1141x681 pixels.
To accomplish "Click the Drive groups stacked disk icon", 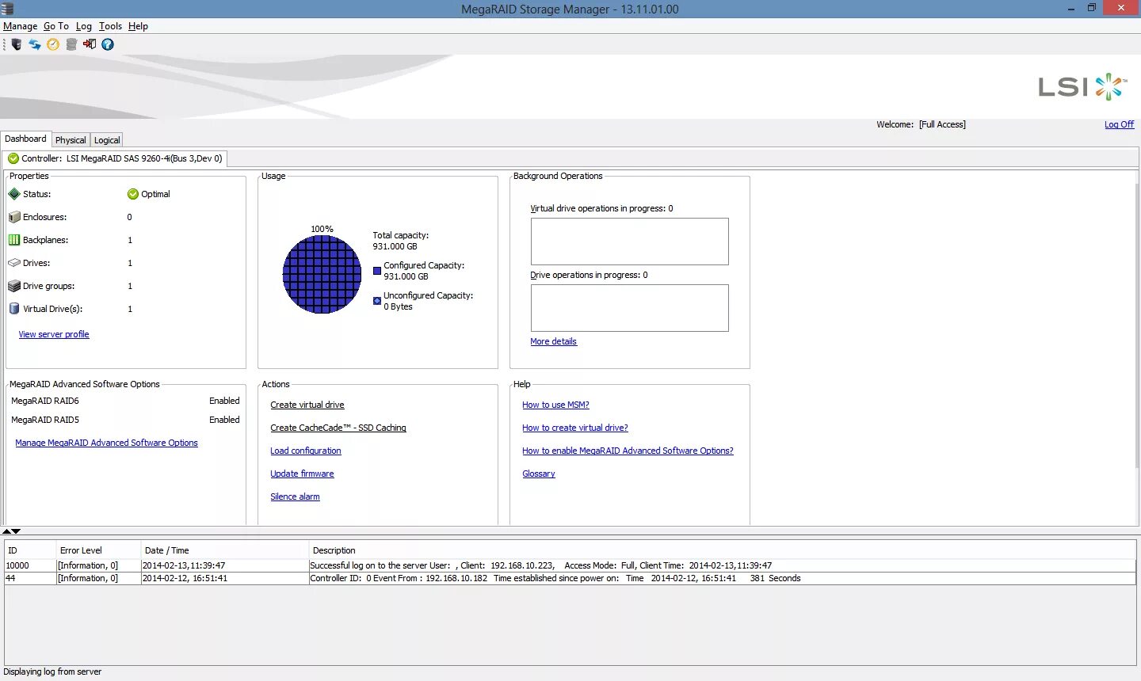I will click(x=13, y=286).
